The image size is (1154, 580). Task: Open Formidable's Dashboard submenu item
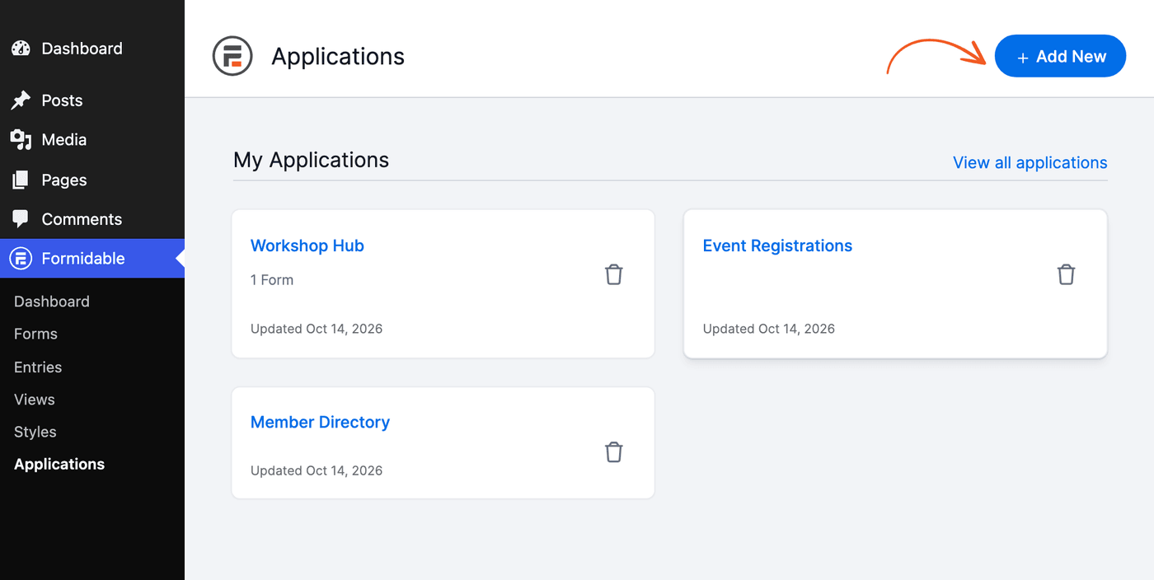(x=52, y=302)
